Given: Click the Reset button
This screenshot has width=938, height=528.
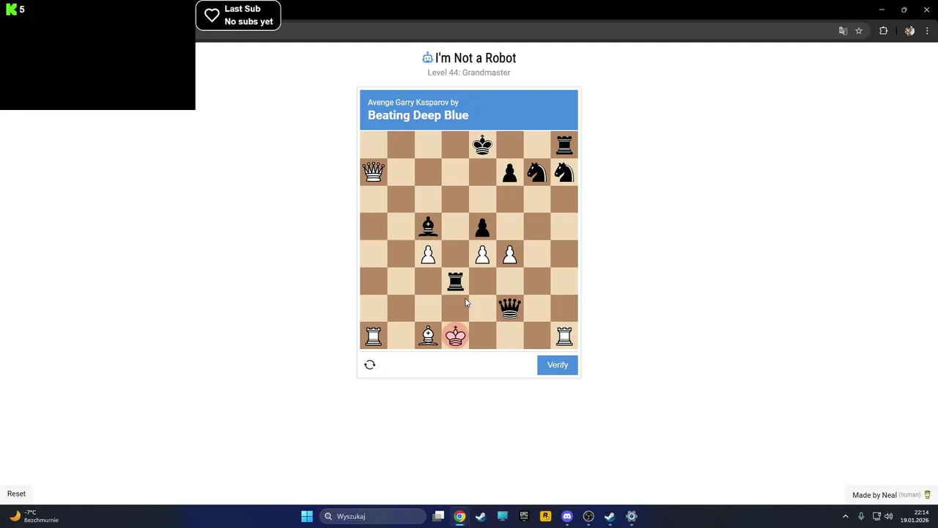Looking at the screenshot, I should click(16, 494).
